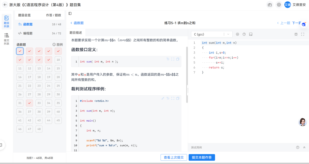The width and height of the screenshot is (309, 164).
Task: Select the first completed problem box
Action: [20, 51]
